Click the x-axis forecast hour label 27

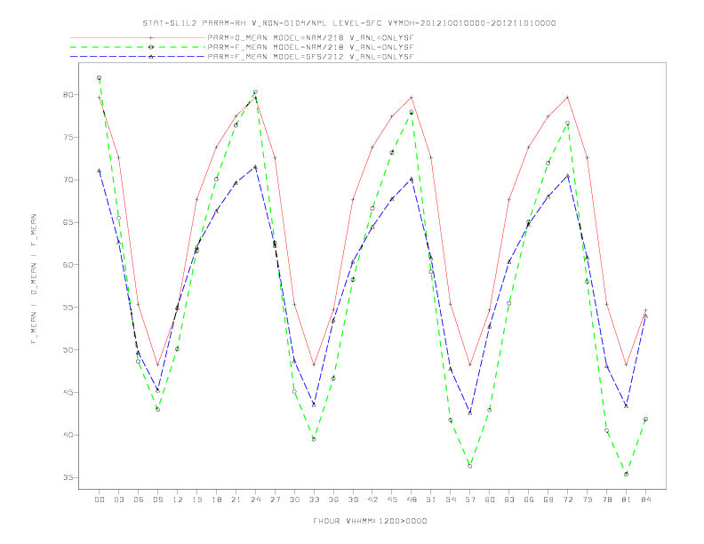pos(275,500)
